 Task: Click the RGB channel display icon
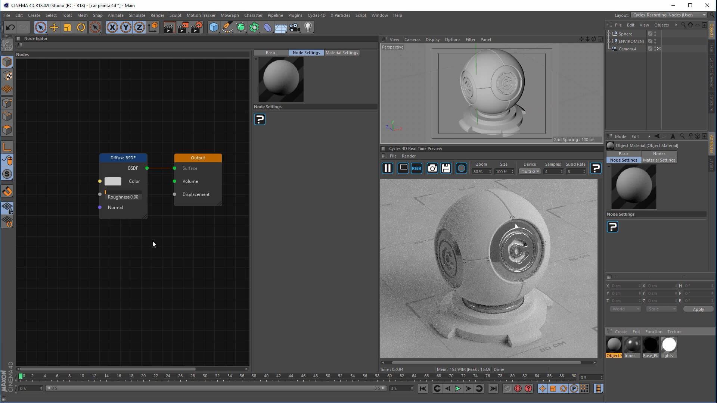tap(416, 168)
